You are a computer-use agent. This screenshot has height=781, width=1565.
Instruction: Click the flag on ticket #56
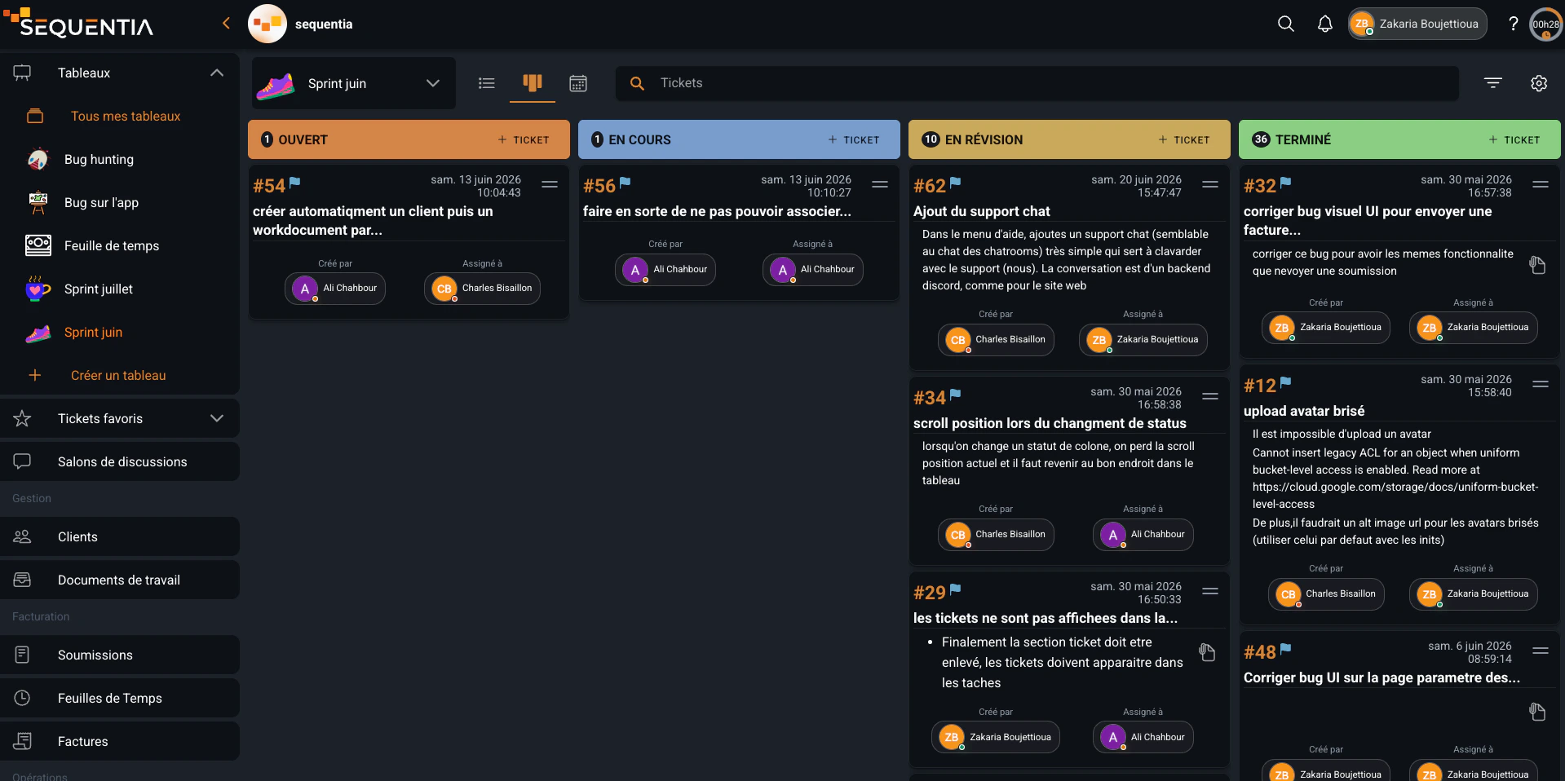pyautogui.click(x=626, y=183)
